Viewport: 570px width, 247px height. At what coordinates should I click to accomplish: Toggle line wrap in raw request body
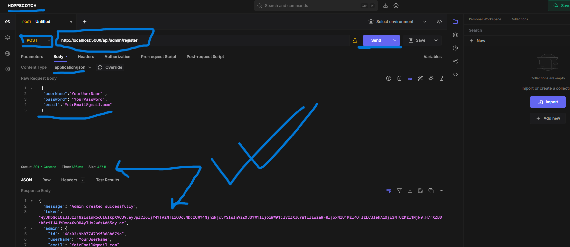(x=410, y=78)
